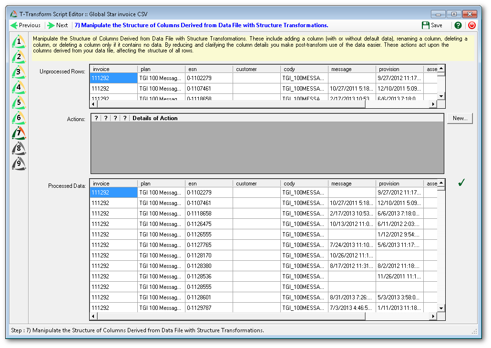Screen dimensions: 491x348
Task: Go back with the Previous button
Action: pyautogui.click(x=26, y=25)
